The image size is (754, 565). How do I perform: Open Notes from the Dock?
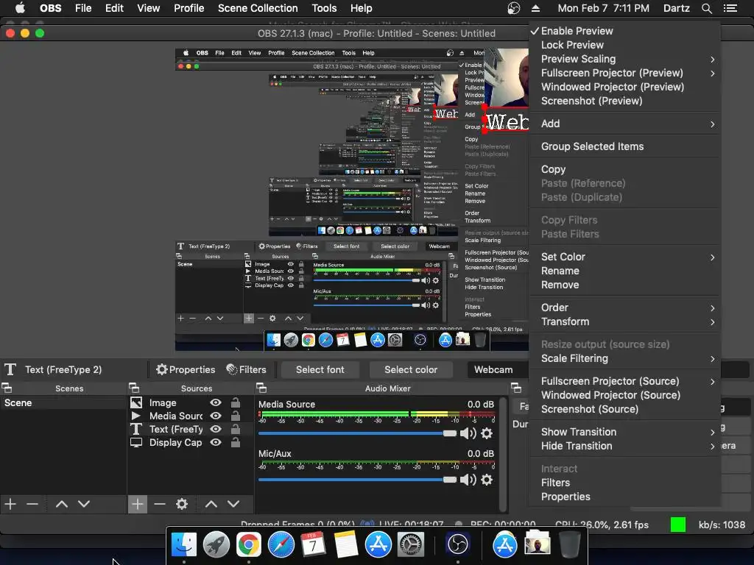point(345,544)
